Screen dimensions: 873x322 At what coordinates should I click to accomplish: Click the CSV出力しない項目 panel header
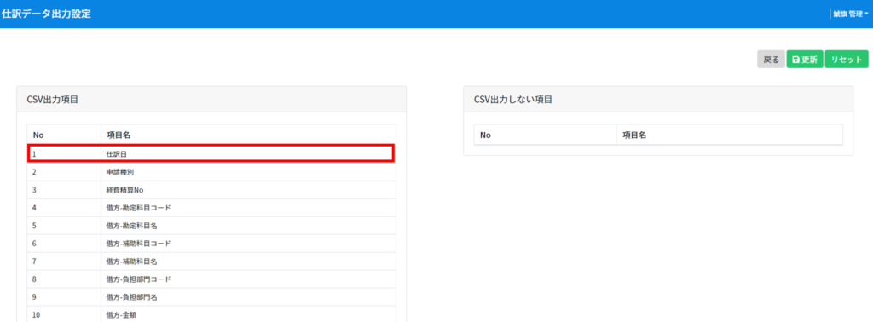(658, 100)
